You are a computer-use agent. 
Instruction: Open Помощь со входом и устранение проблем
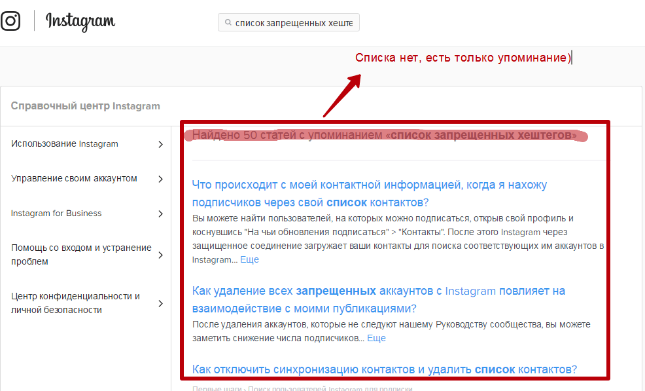point(80,255)
